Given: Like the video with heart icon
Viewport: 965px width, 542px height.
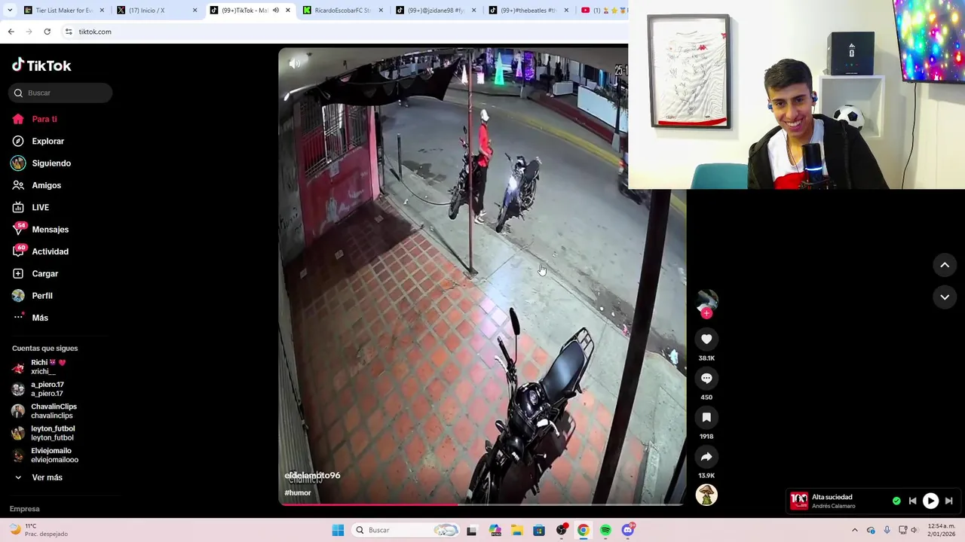Looking at the screenshot, I should point(706,340).
